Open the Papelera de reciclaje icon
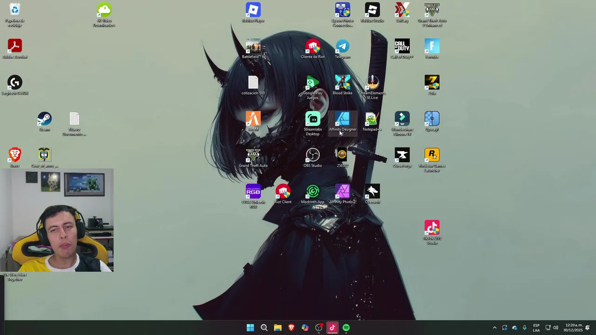This screenshot has width=596, height=335. 15,15
